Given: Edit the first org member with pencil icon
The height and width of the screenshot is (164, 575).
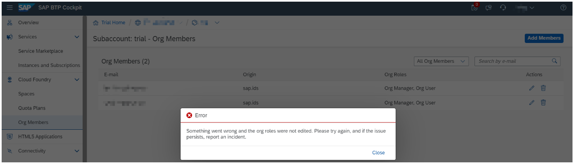Looking at the screenshot, I should 531,88.
